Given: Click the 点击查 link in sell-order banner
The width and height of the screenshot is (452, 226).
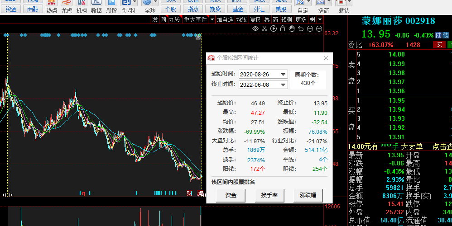Looking at the screenshot, I should [x=442, y=146].
